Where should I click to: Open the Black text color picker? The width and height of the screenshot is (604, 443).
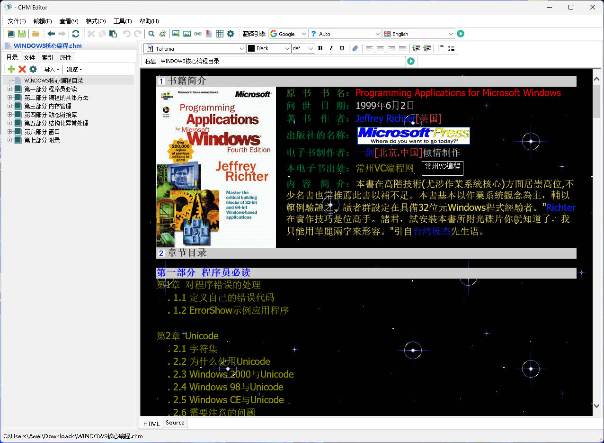(269, 48)
